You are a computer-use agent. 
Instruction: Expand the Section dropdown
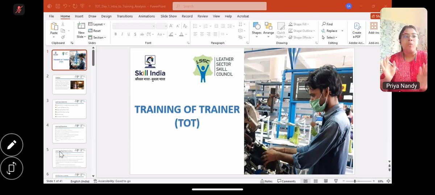coord(97,37)
